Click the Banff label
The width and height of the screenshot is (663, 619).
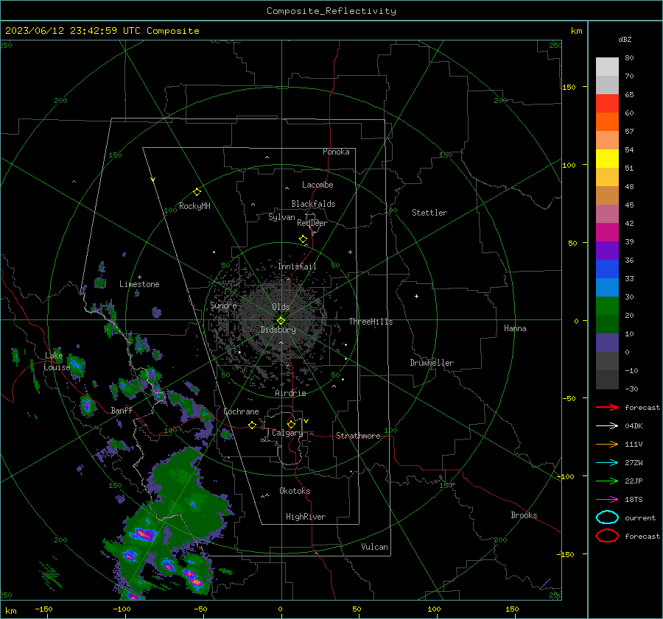click(x=122, y=411)
